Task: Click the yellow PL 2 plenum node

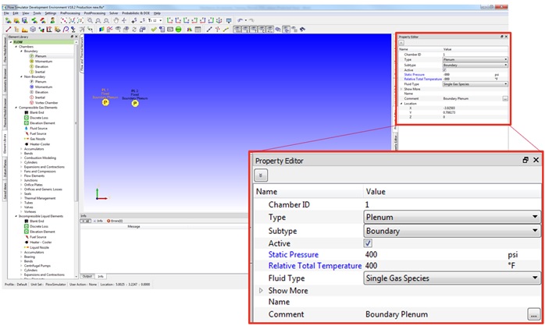Action: click(x=135, y=103)
